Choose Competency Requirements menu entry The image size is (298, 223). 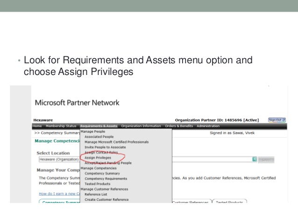point(106,179)
